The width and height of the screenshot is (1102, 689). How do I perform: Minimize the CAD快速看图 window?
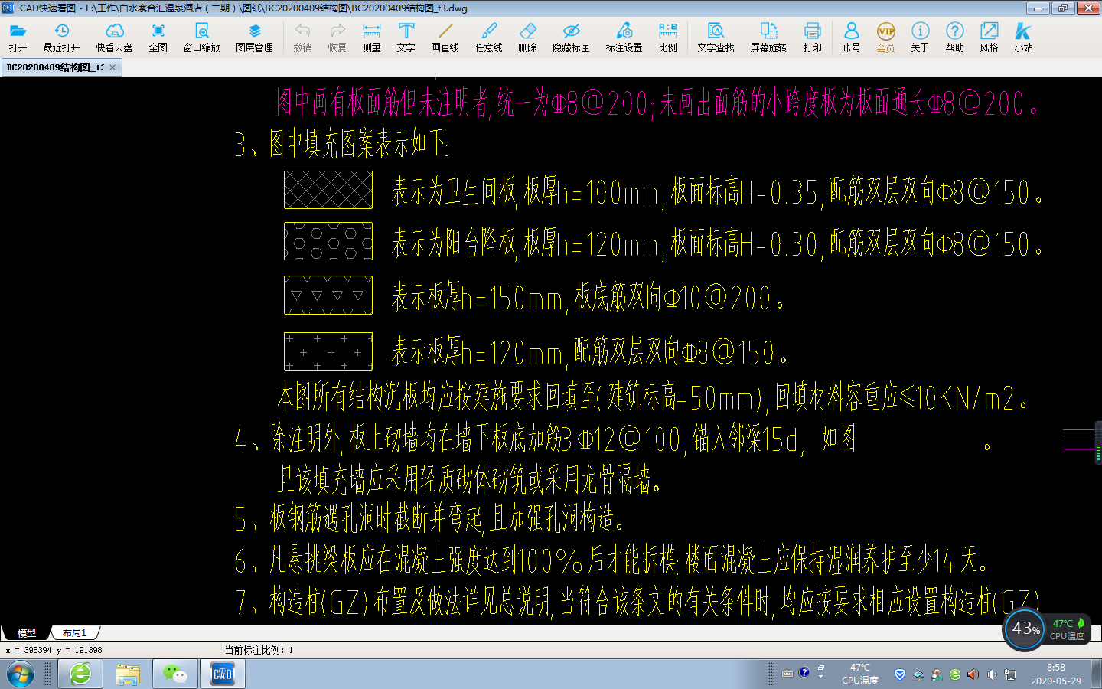coord(1037,8)
